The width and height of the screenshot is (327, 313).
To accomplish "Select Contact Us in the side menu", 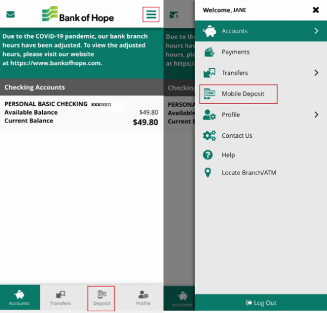I will 261,135.
